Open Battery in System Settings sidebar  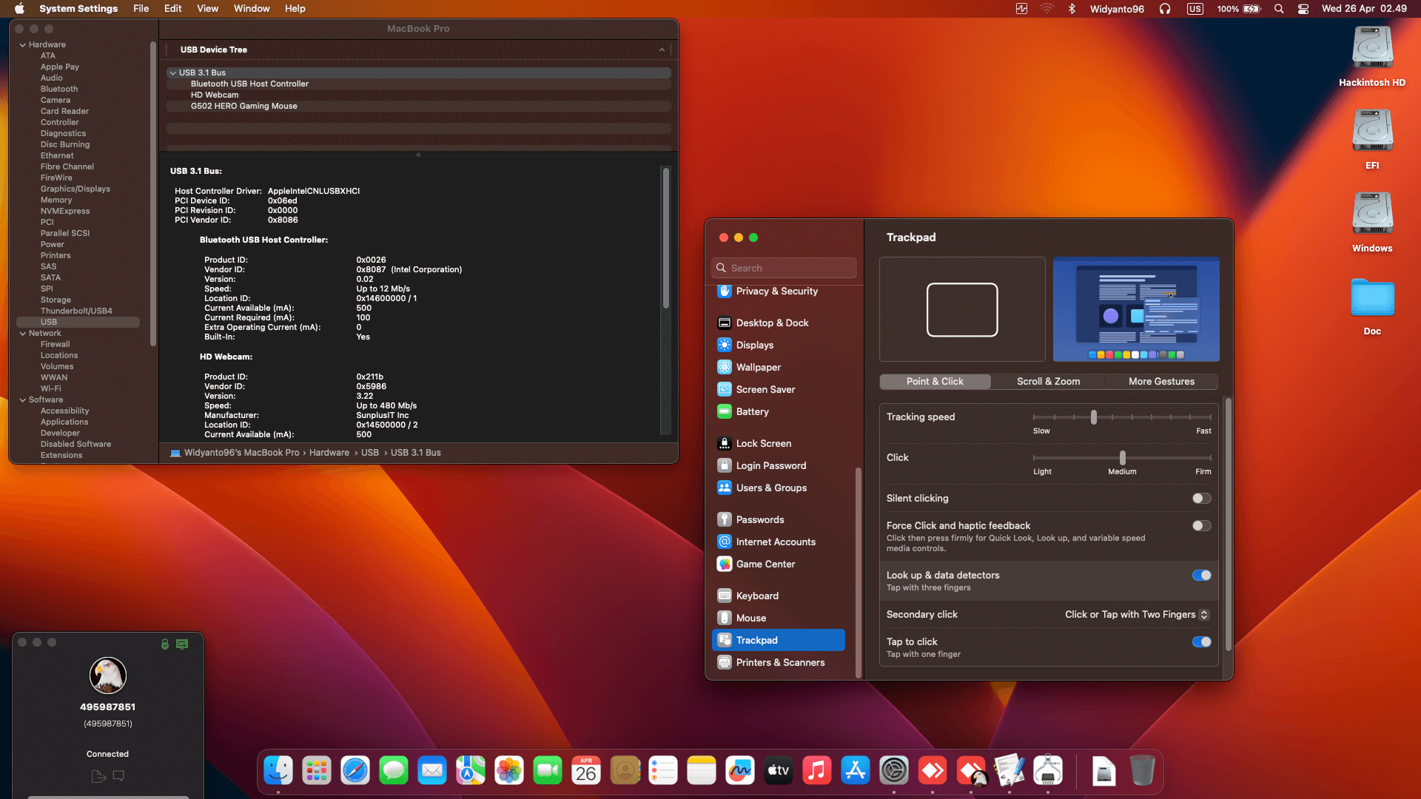click(x=779, y=412)
